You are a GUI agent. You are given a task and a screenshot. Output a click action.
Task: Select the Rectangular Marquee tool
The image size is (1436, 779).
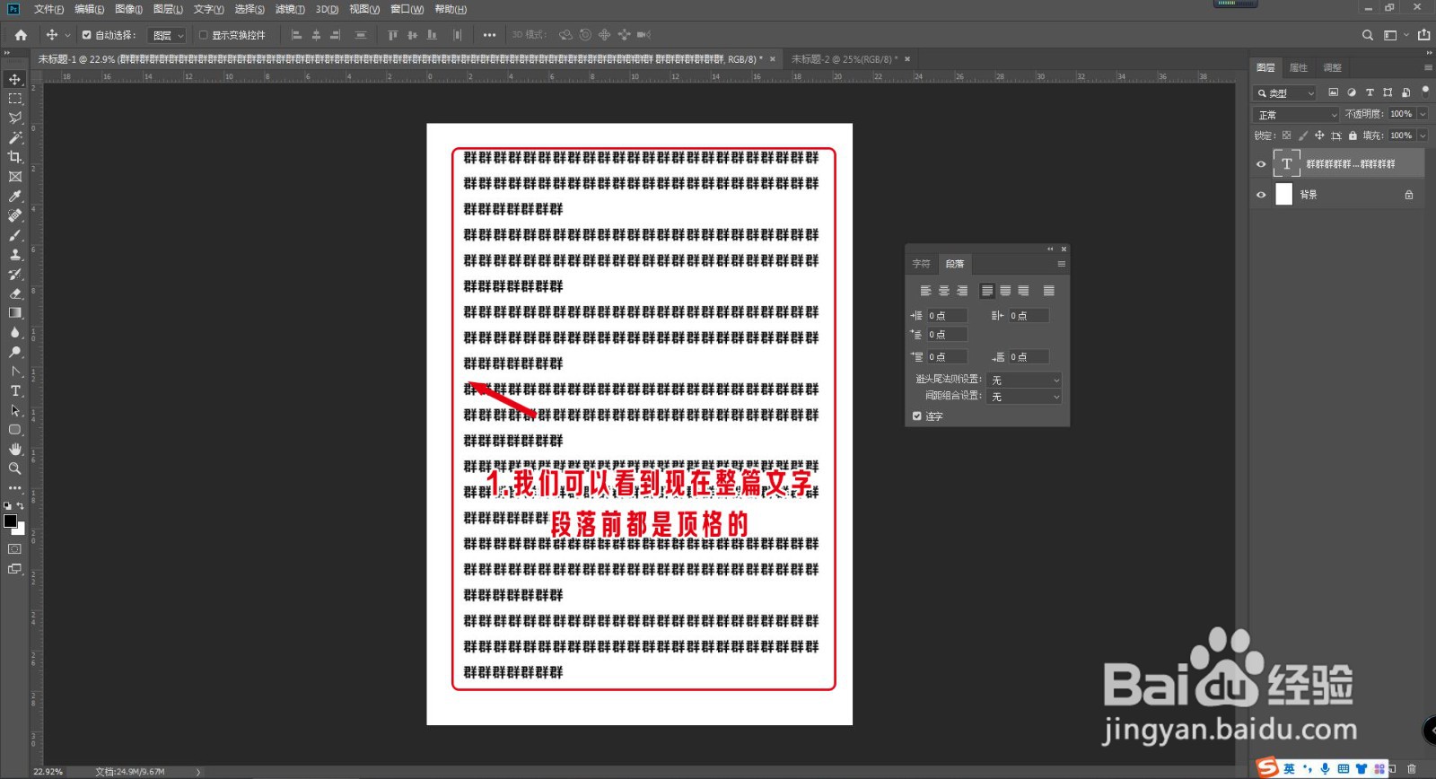(x=15, y=99)
